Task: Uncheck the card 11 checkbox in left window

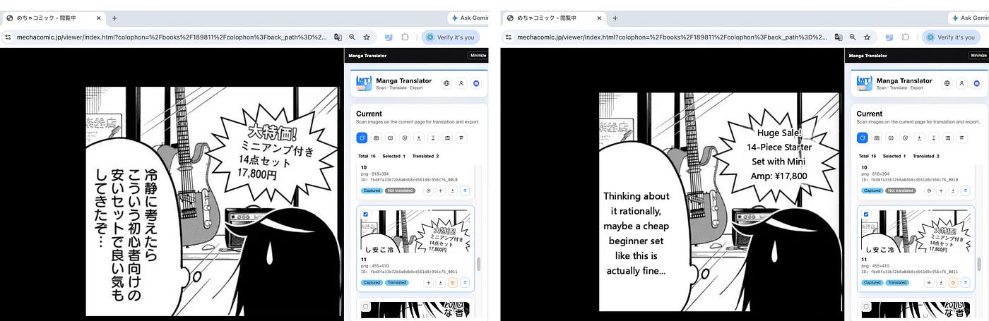Action: [x=365, y=214]
